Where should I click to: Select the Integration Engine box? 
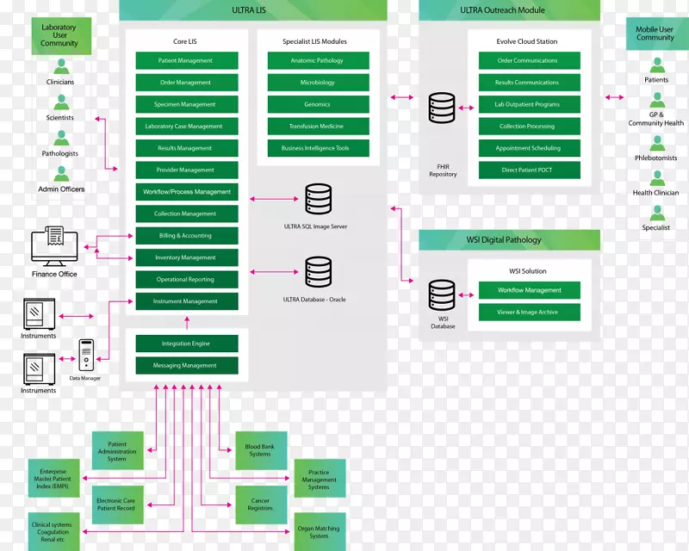click(187, 344)
